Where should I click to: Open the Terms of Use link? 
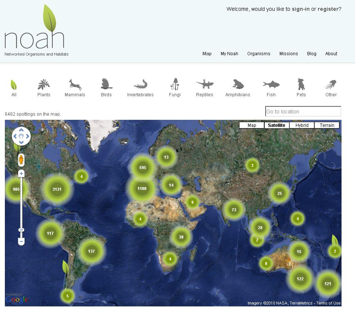click(x=329, y=303)
